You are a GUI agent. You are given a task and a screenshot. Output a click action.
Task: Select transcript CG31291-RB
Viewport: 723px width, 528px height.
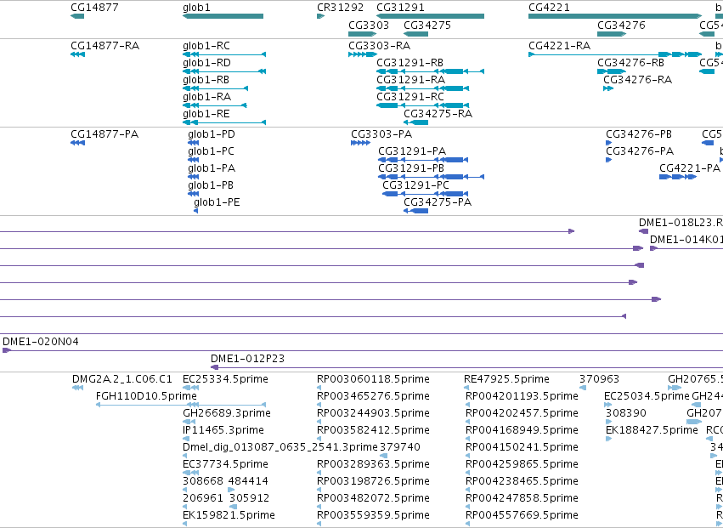click(x=430, y=71)
